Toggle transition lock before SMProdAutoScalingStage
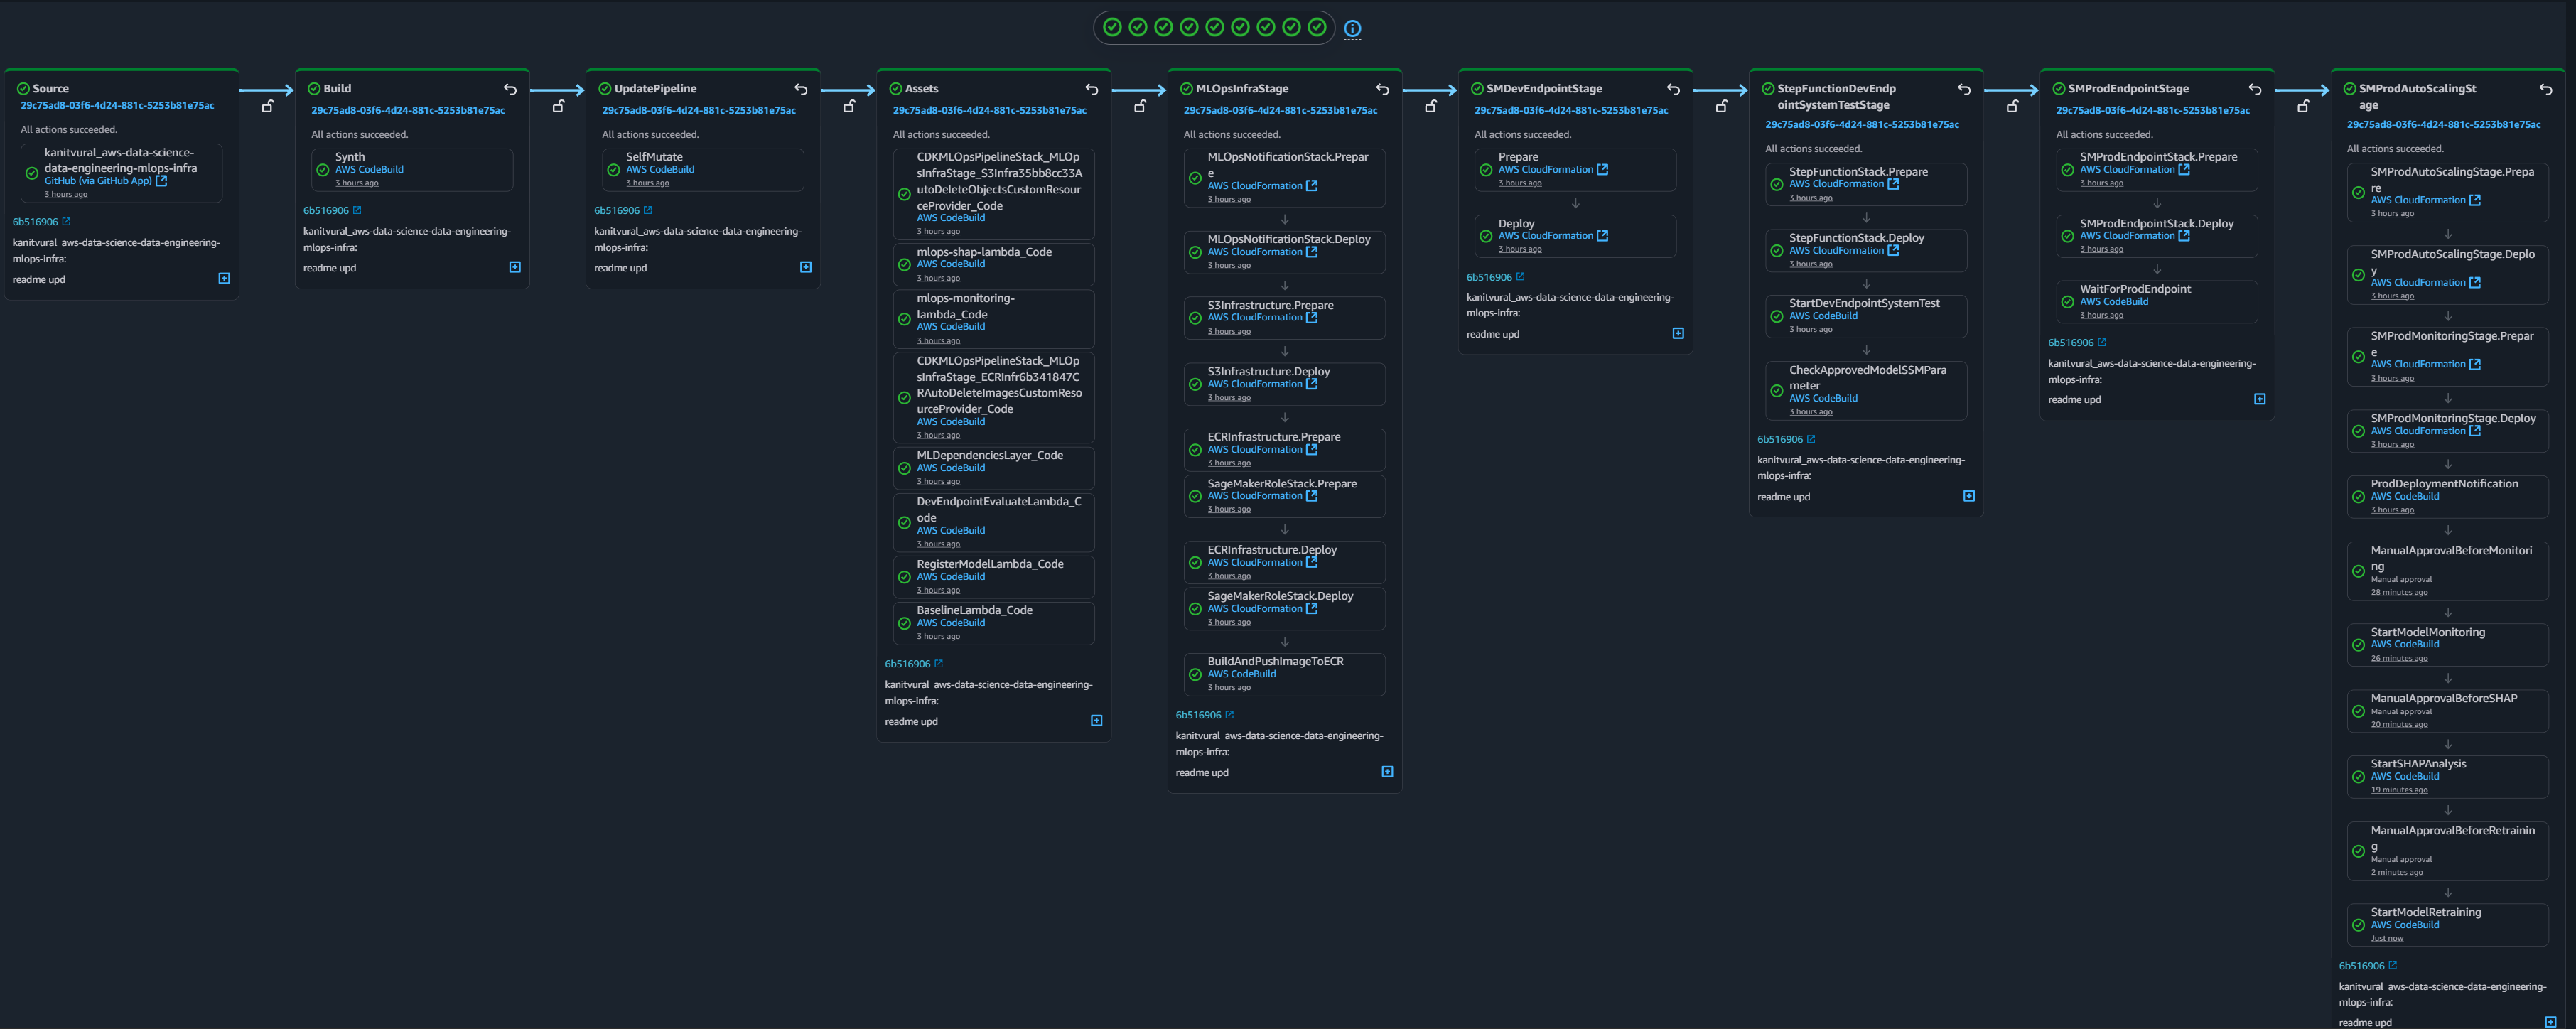The width and height of the screenshot is (2576, 1029). tap(2303, 106)
